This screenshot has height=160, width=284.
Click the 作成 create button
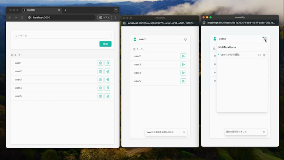(x=105, y=44)
